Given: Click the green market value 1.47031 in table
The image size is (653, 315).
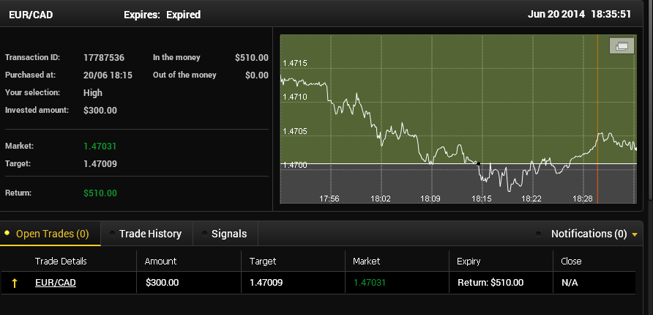Looking at the screenshot, I should [370, 283].
